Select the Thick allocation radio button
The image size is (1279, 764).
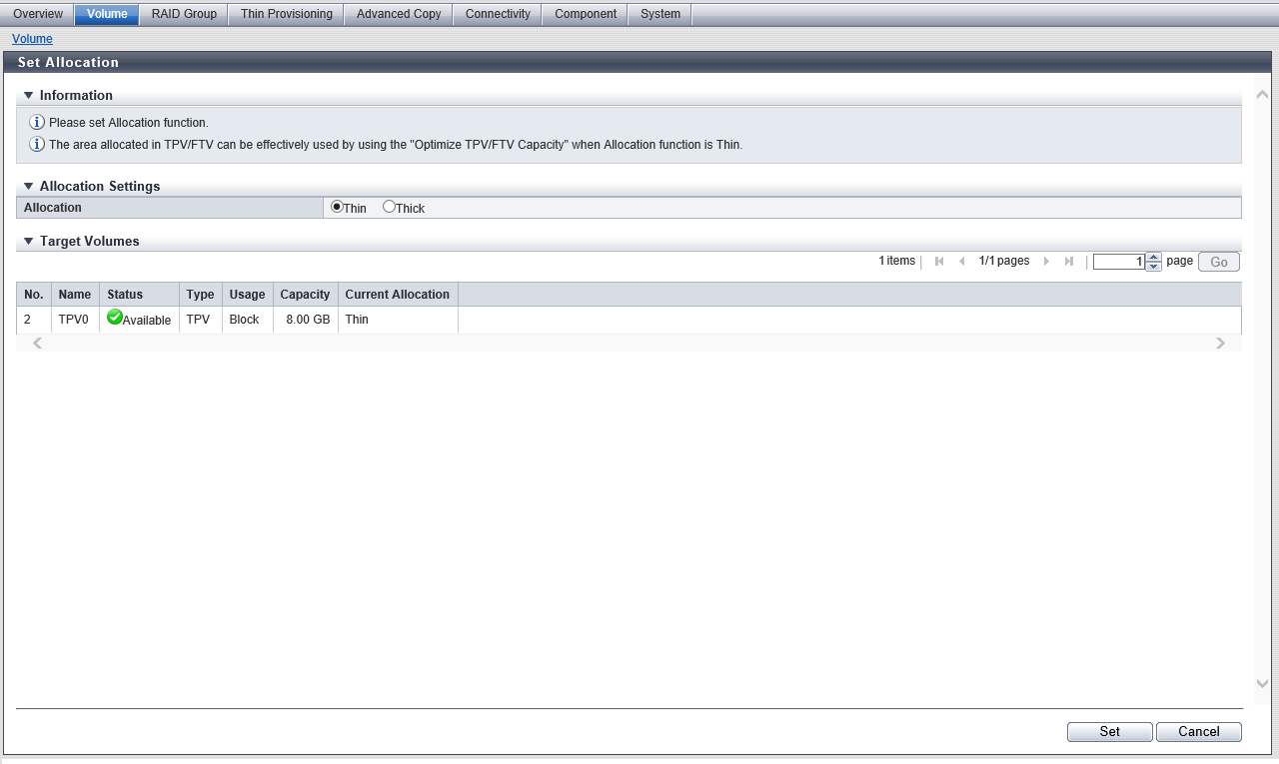tap(389, 207)
